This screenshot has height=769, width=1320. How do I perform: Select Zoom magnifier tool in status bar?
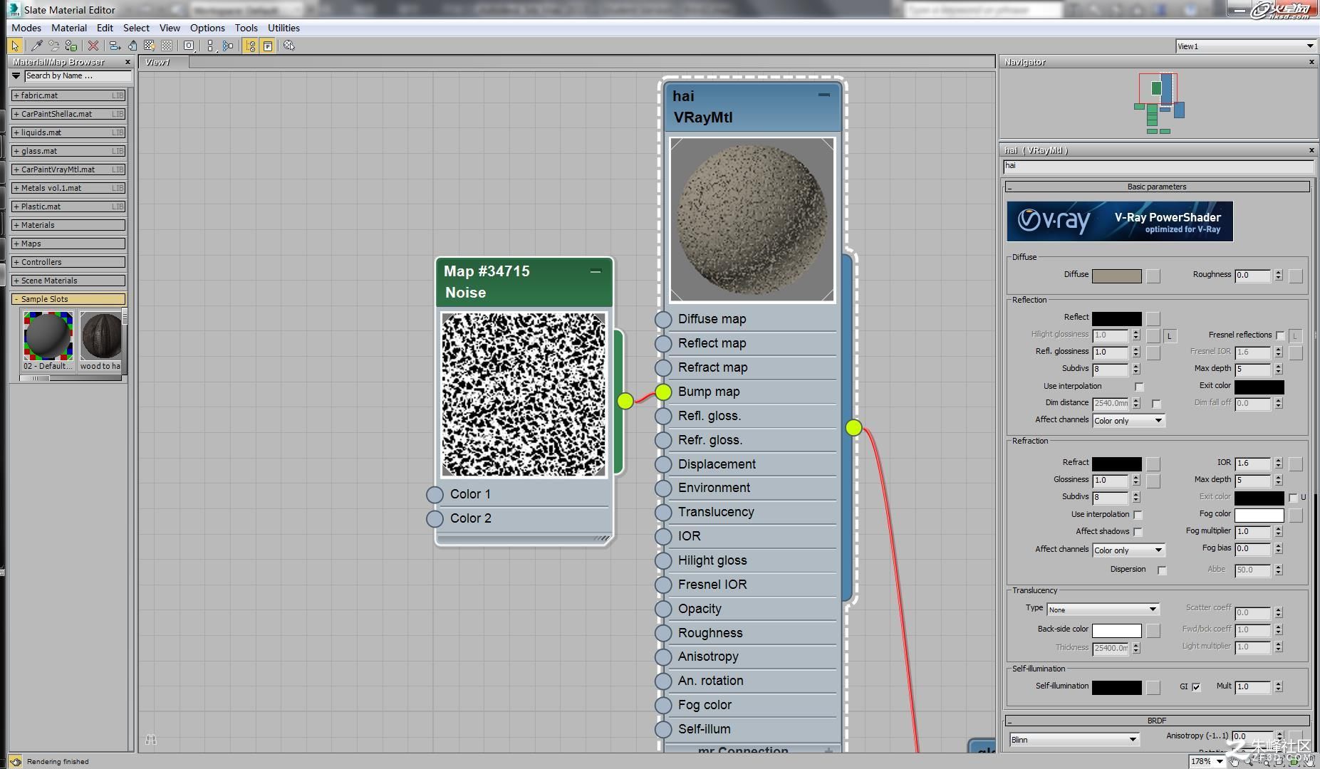pyautogui.click(x=1249, y=762)
